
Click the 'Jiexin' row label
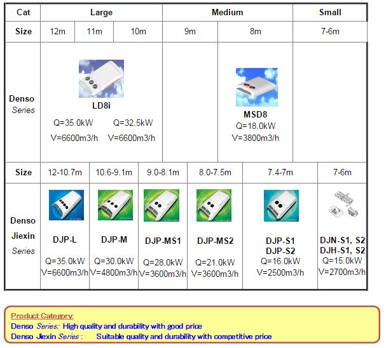tap(23, 236)
